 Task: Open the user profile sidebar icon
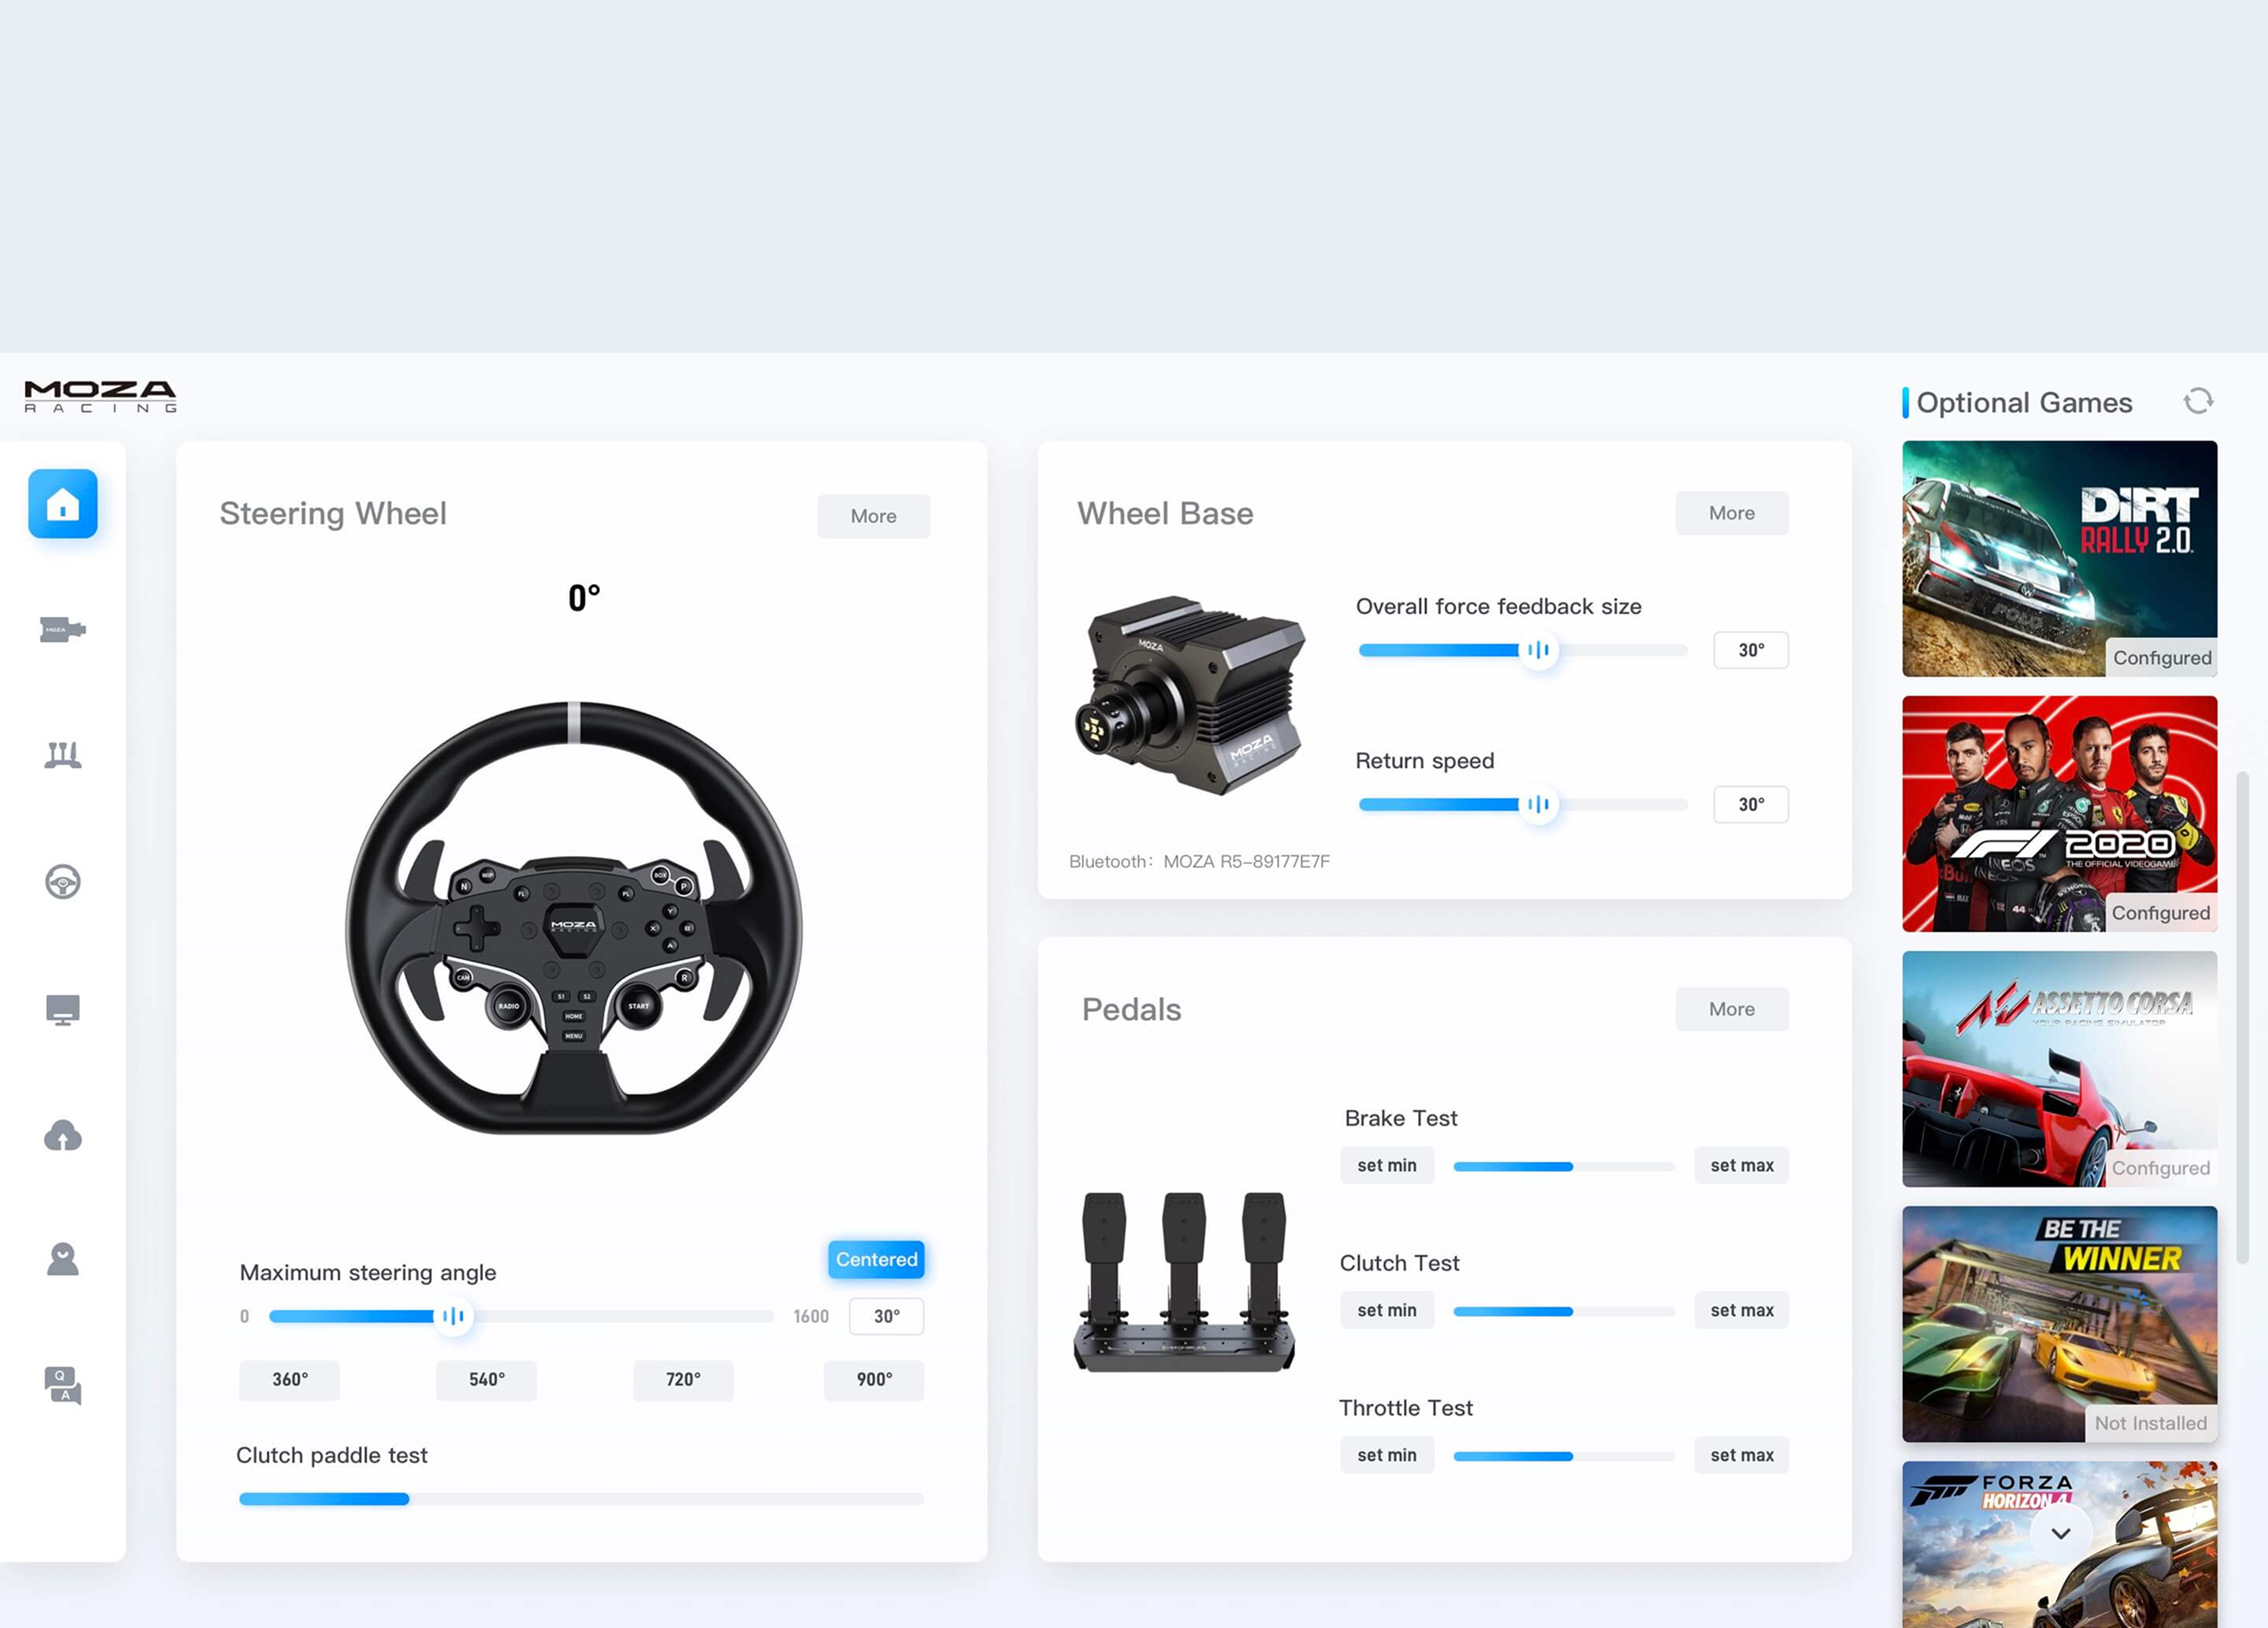click(62, 1260)
